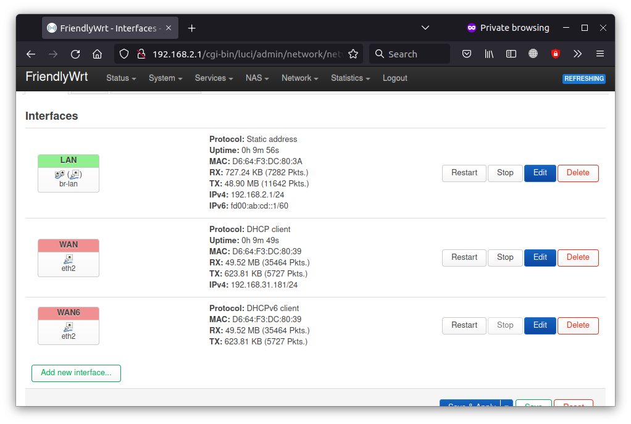Click the FriendlyWrt tab favicon
This screenshot has width=631, height=424.
[52, 28]
